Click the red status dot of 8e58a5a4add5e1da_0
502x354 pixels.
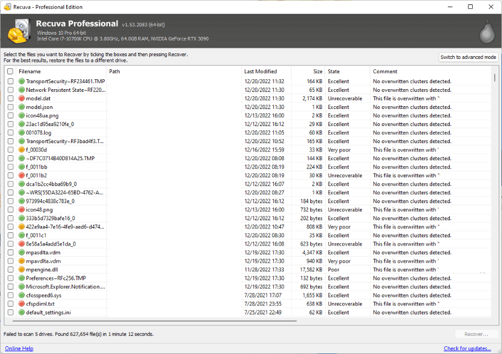click(x=21, y=244)
